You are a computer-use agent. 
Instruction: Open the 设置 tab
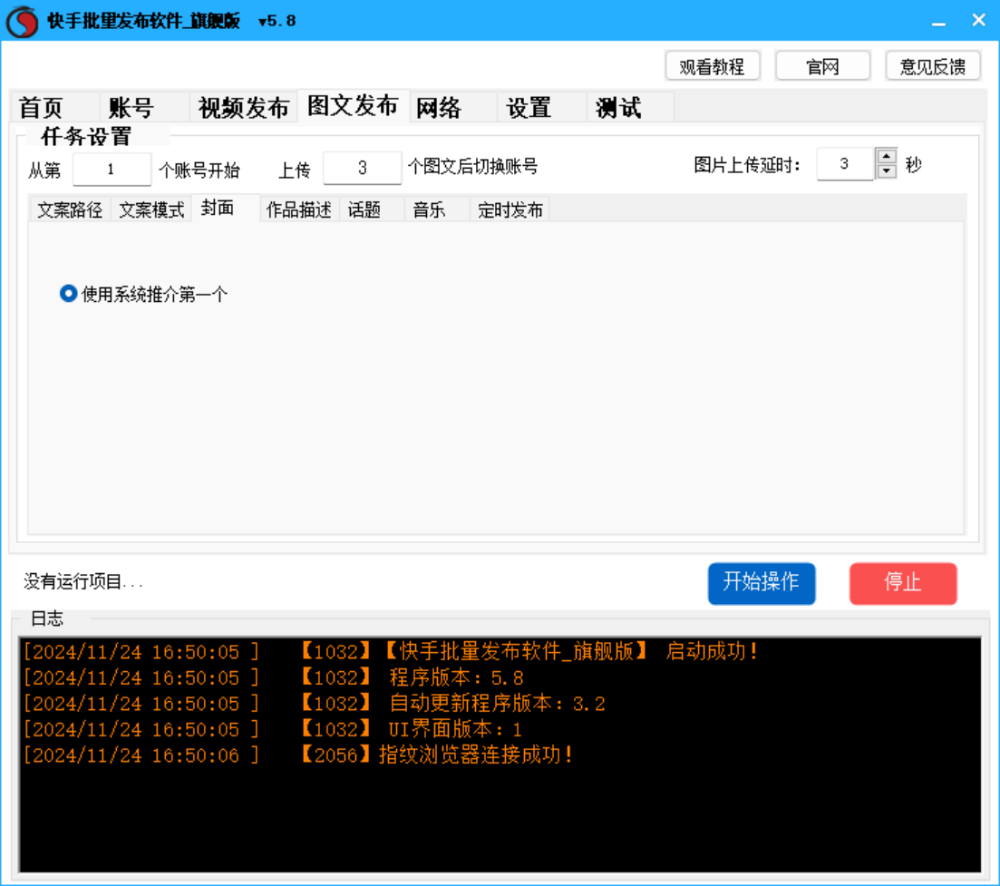[x=542, y=107]
